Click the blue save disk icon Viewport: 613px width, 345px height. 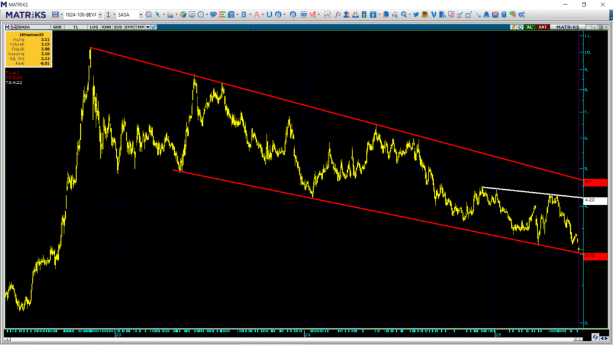(55, 14)
